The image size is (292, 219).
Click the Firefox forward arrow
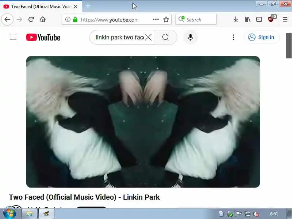[x=19, y=19]
